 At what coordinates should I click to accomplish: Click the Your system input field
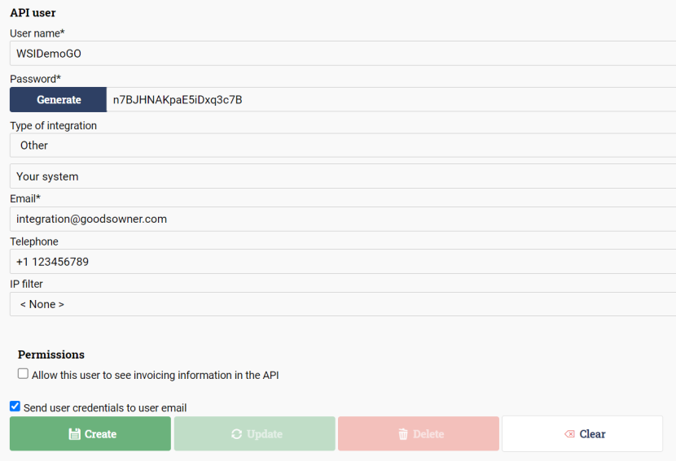[343, 176]
